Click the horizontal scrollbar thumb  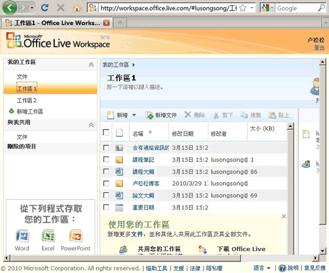pos(125,258)
